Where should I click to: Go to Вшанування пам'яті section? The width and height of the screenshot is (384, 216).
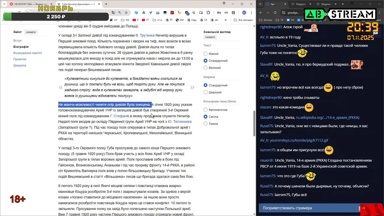(x=28, y=53)
